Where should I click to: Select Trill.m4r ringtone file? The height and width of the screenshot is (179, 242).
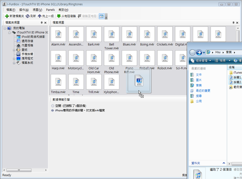(94, 84)
